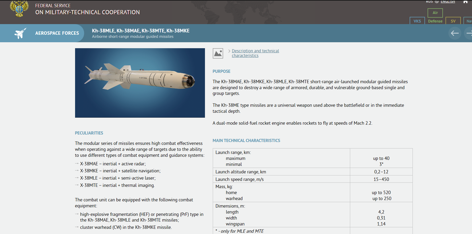Open the SV category tab

(x=453, y=21)
